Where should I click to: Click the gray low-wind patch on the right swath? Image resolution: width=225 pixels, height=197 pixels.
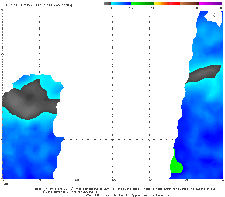pos(204,74)
